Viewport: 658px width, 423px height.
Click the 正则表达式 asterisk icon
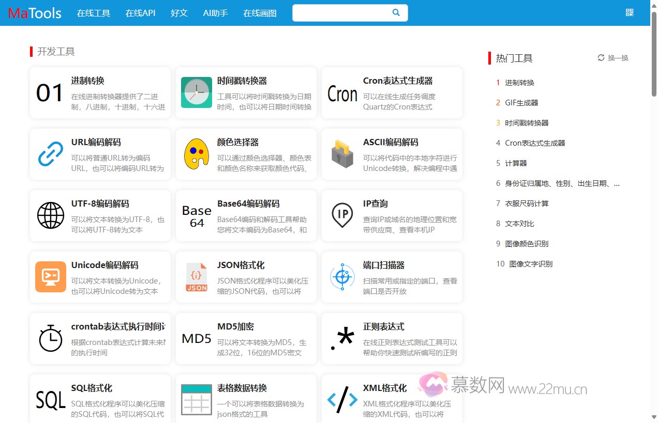[x=342, y=338]
